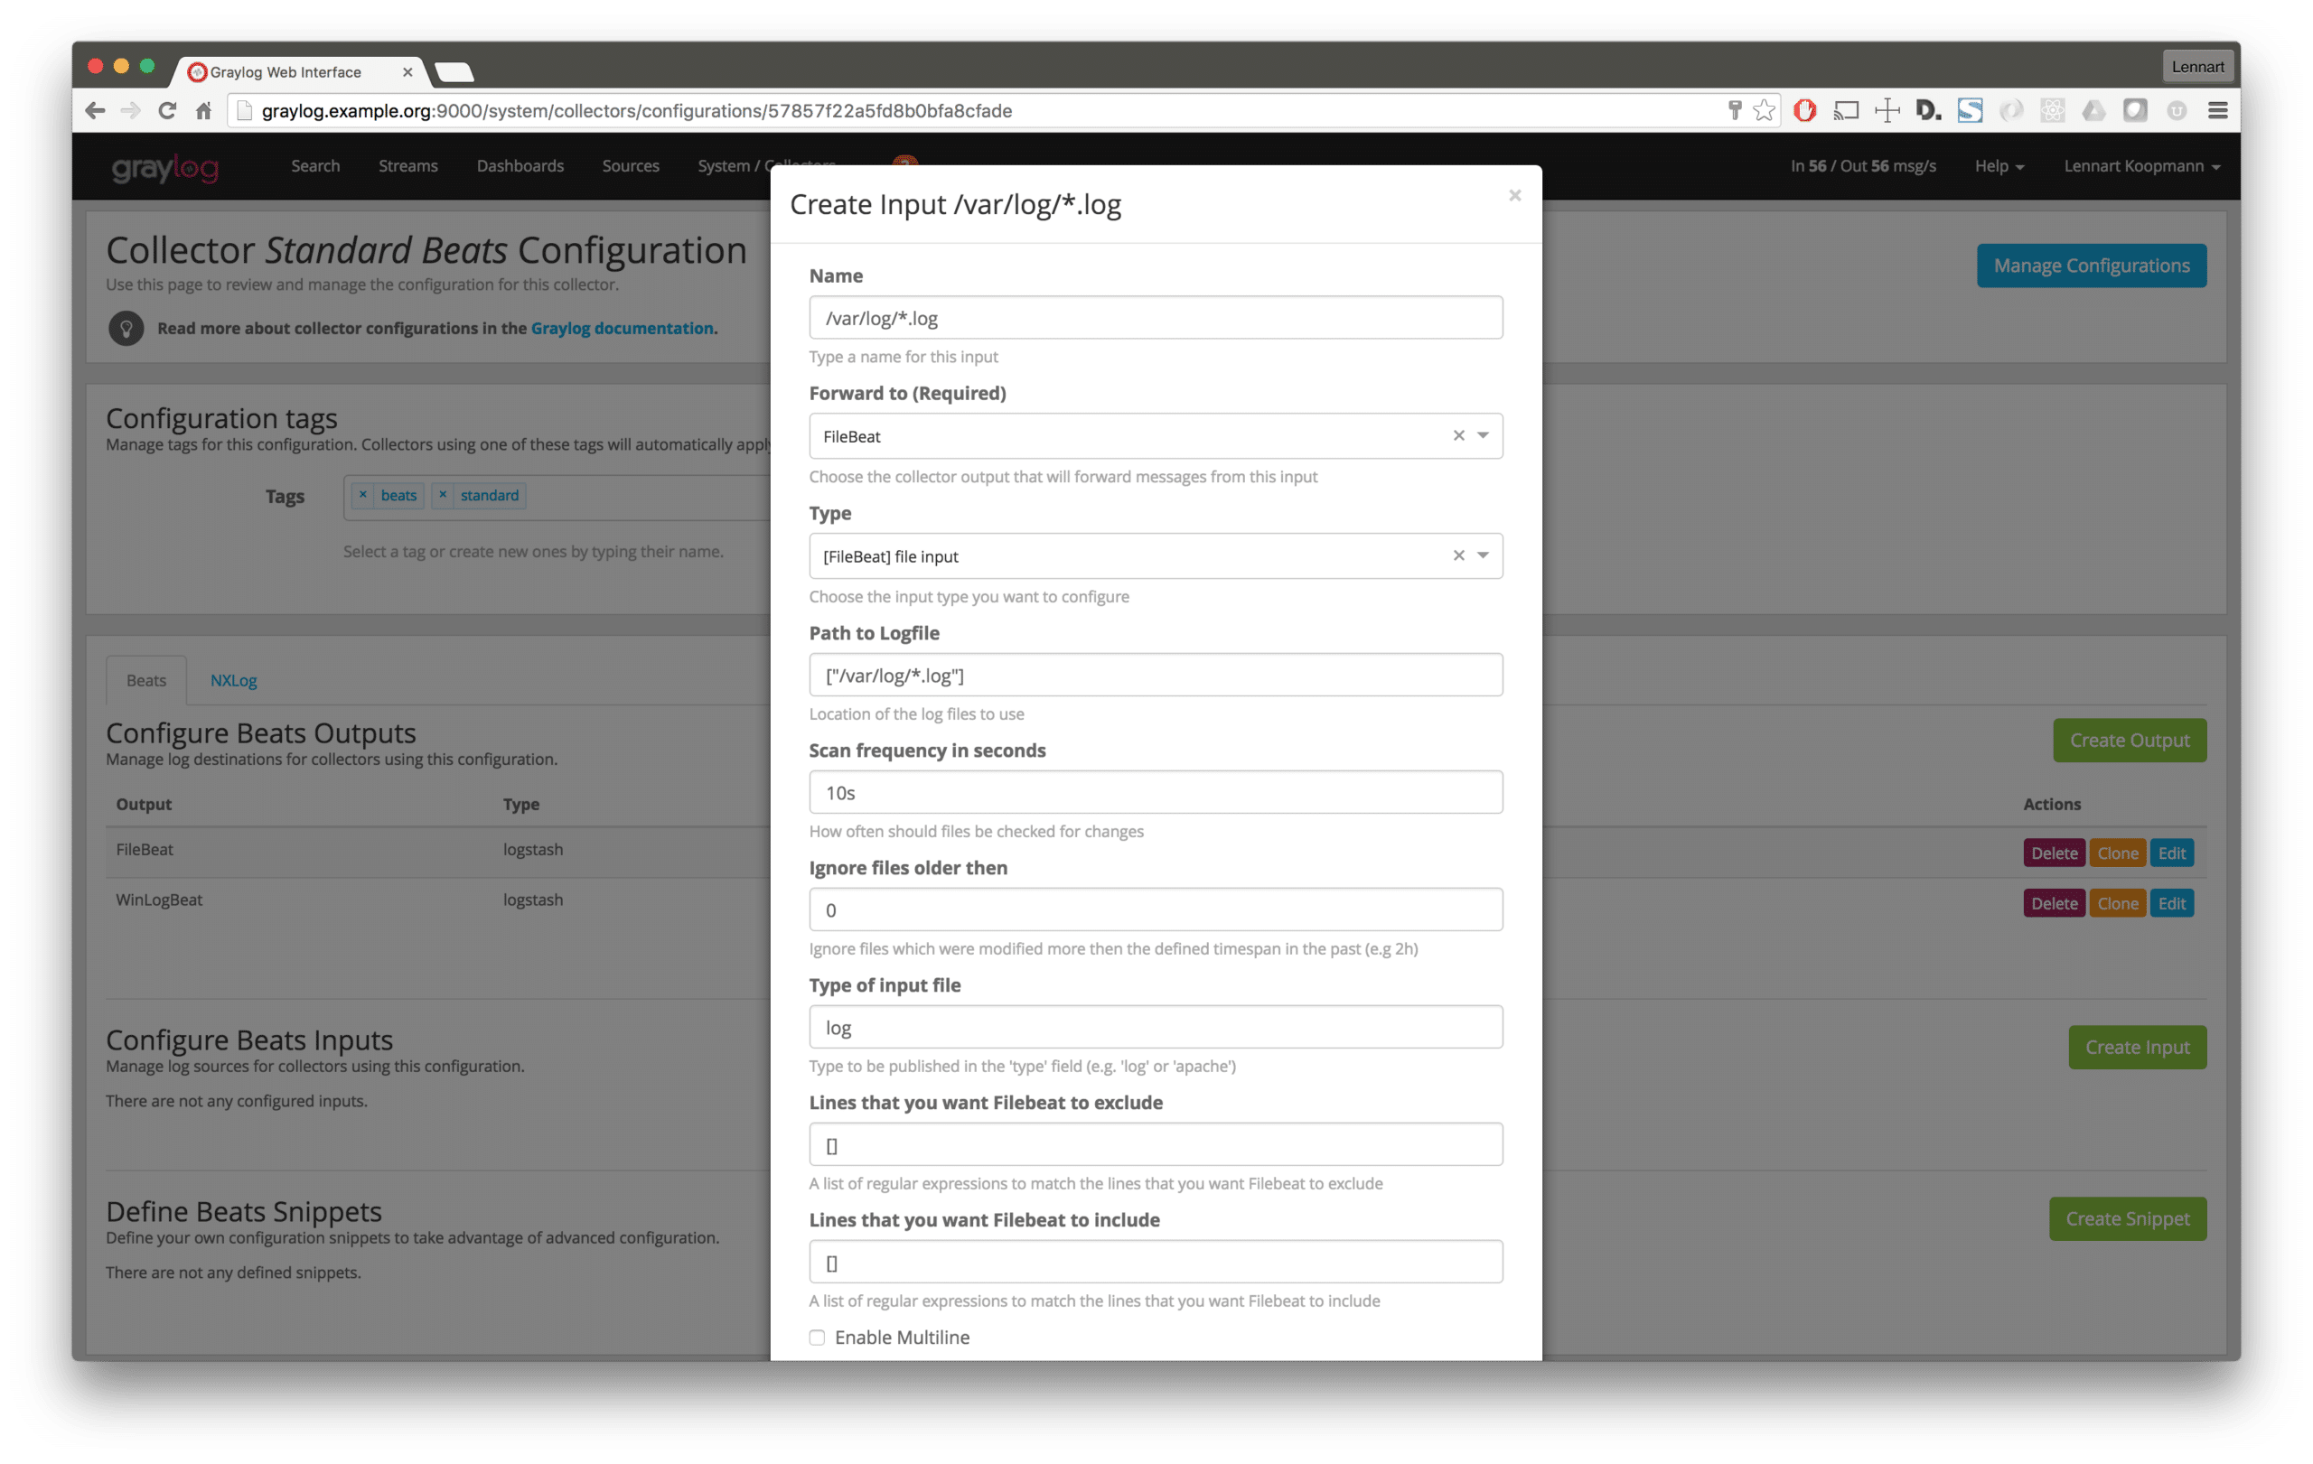Click the bookmark star icon

click(x=1764, y=110)
